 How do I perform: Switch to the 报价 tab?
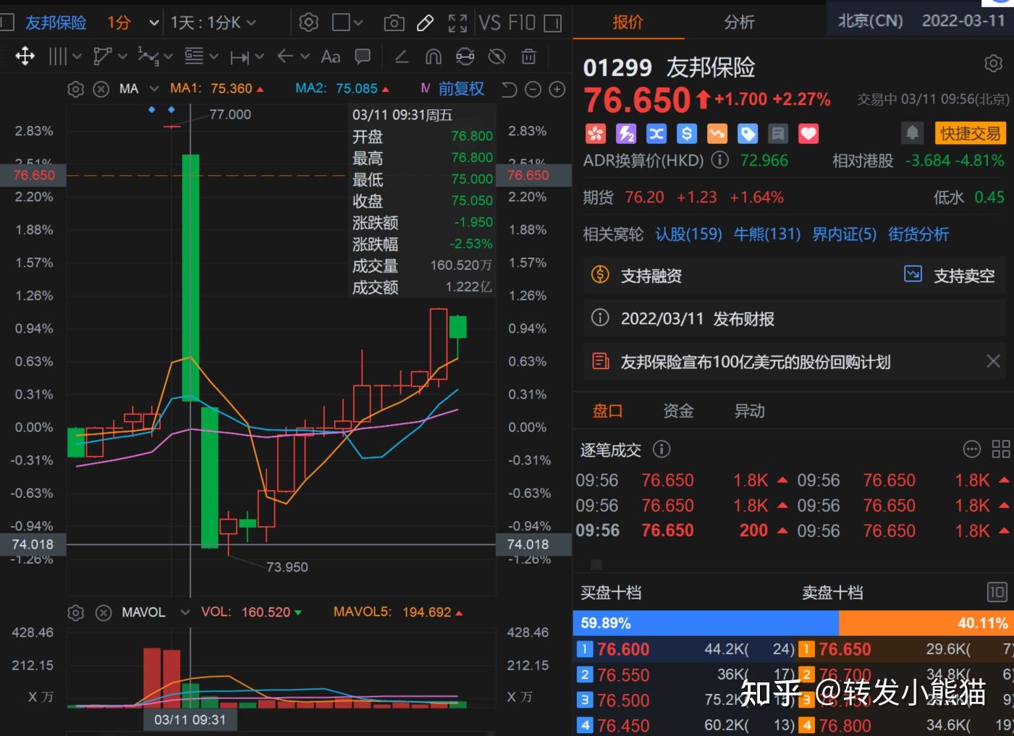[x=628, y=22]
